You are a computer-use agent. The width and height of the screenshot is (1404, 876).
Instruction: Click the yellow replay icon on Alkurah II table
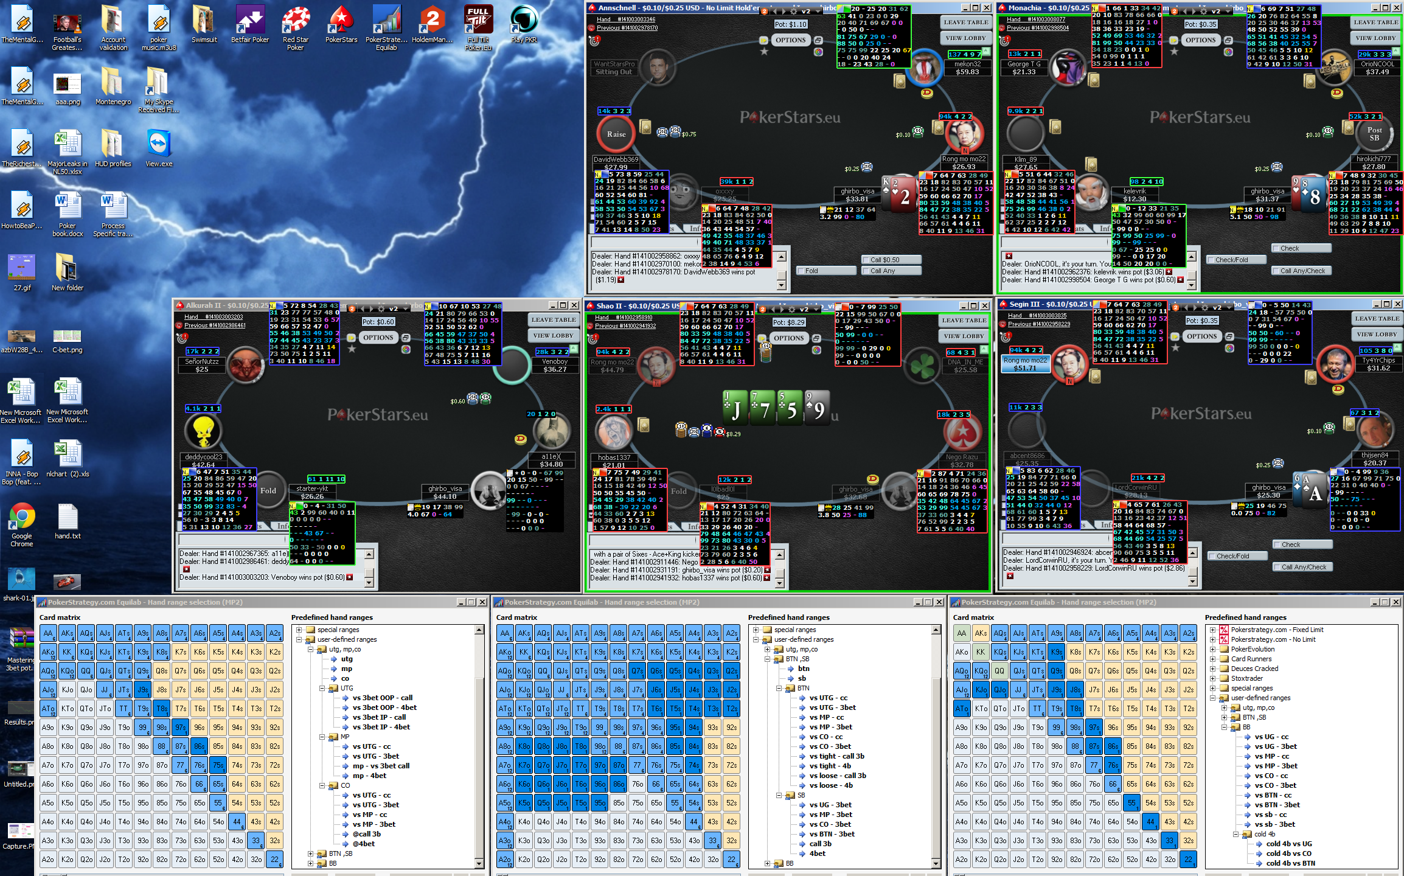[352, 338]
